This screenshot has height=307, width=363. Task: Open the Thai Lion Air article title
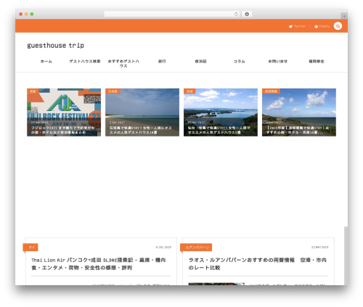pyautogui.click(x=99, y=263)
